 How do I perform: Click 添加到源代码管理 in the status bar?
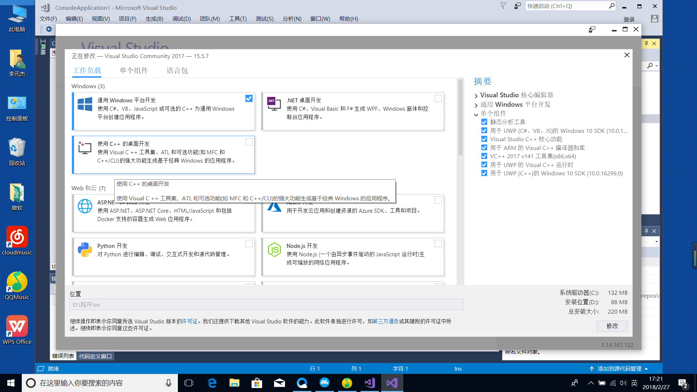tap(620, 369)
